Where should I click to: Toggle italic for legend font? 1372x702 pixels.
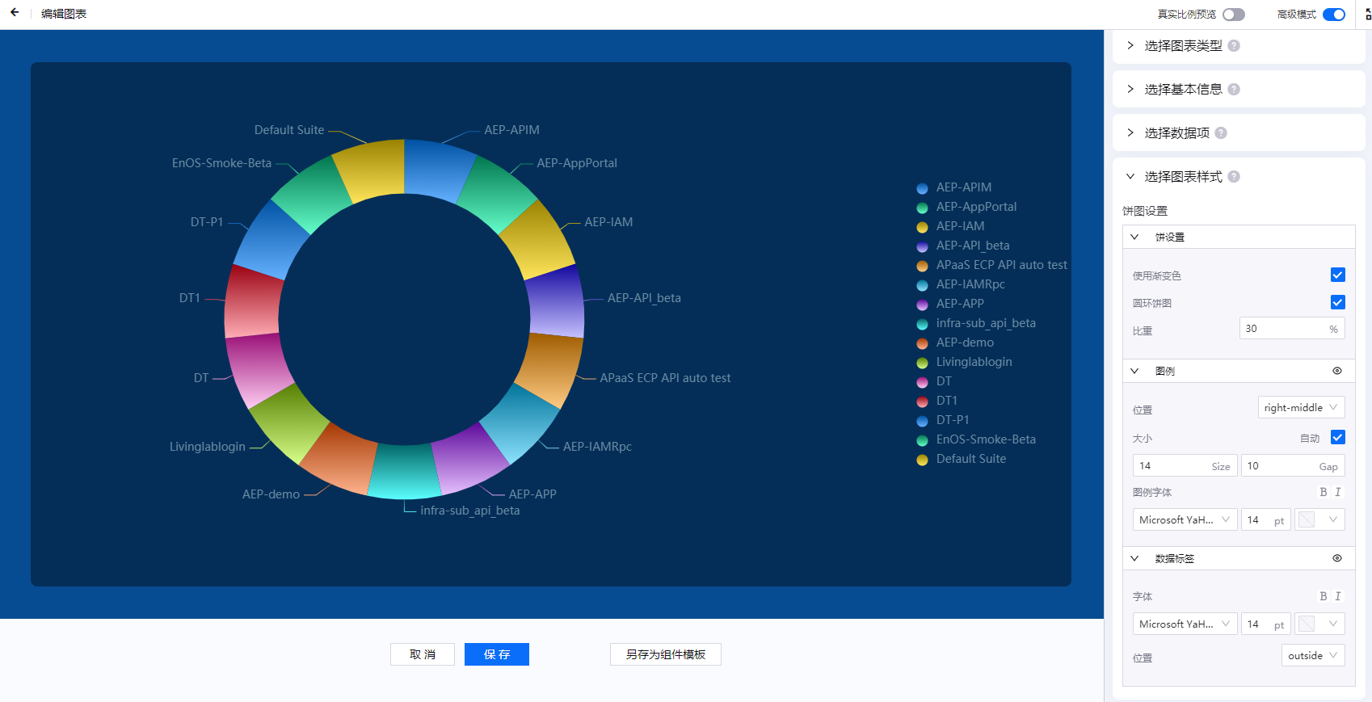(x=1338, y=492)
